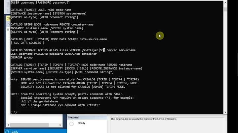
Task: Click the status bar Ready icon
Action: [x=7, y=132]
